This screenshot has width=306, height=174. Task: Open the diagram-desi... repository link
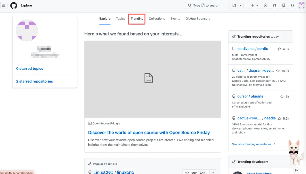pos(261,71)
